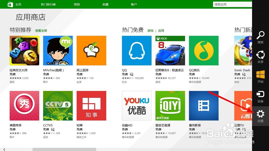Click the 优酷HD title text
The height and width of the screenshot is (151, 269).
[127, 125]
